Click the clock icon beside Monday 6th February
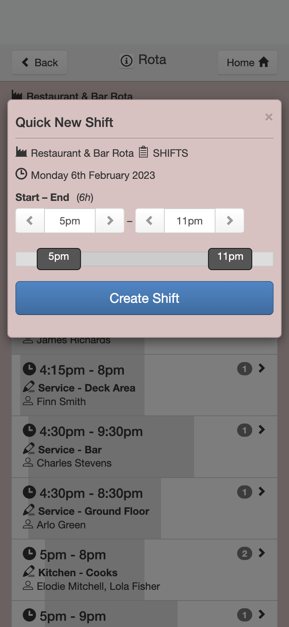This screenshot has width=289, height=627. (21, 174)
